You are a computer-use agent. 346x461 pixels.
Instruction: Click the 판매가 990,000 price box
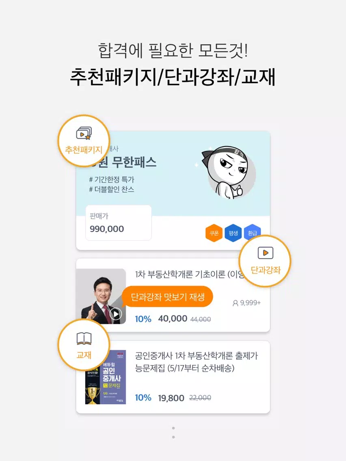click(x=119, y=223)
